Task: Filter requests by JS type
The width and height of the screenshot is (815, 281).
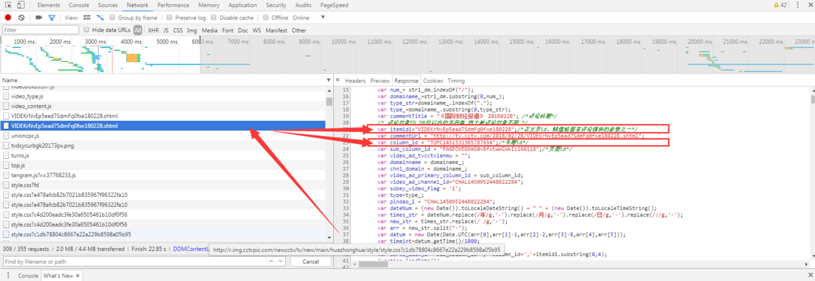Action: pyautogui.click(x=166, y=30)
